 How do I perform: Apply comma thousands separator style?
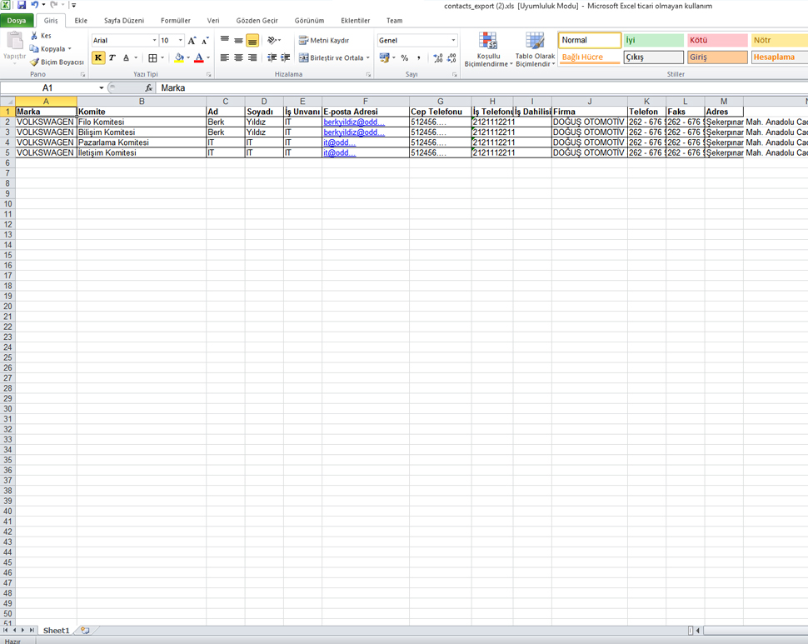[x=418, y=57]
